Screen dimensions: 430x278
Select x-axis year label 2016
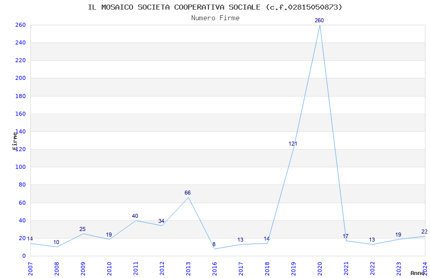(214, 269)
